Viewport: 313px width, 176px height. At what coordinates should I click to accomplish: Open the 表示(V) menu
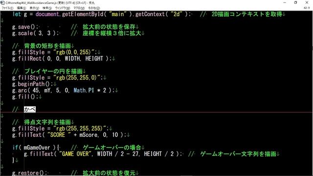tap(34, 8)
